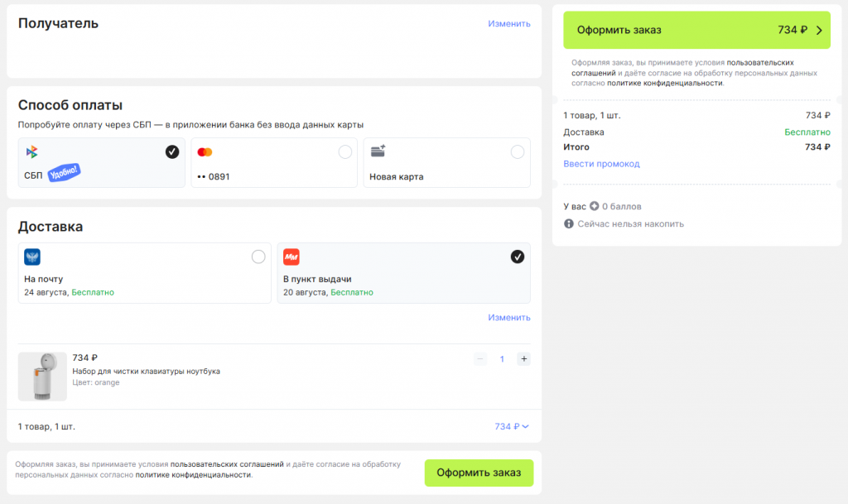Open bottom 'пользовательских соглашений' link

click(x=227, y=464)
